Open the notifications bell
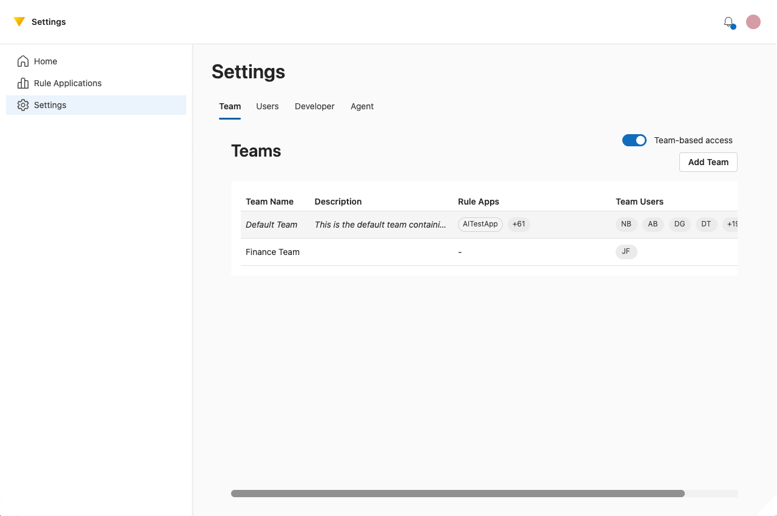This screenshot has height=516, width=777. 728,22
